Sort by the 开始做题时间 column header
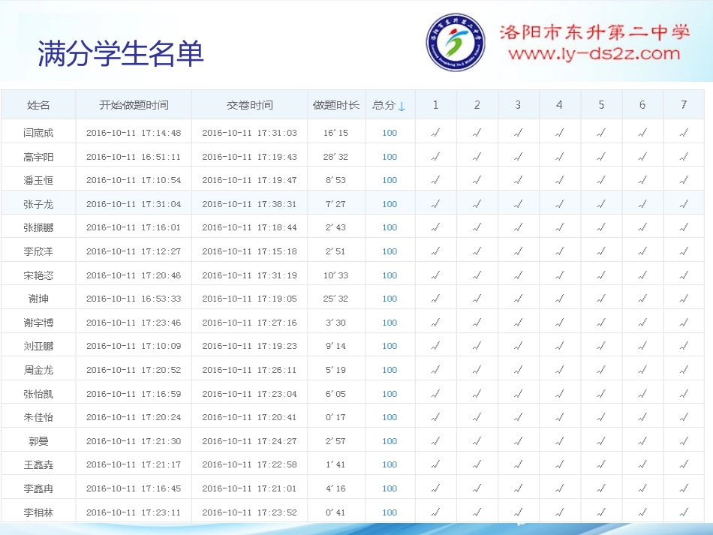The image size is (713, 535). 134,105
